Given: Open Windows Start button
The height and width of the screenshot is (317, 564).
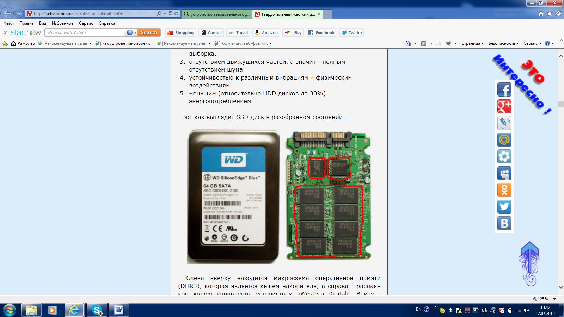Looking at the screenshot, I should point(10,310).
